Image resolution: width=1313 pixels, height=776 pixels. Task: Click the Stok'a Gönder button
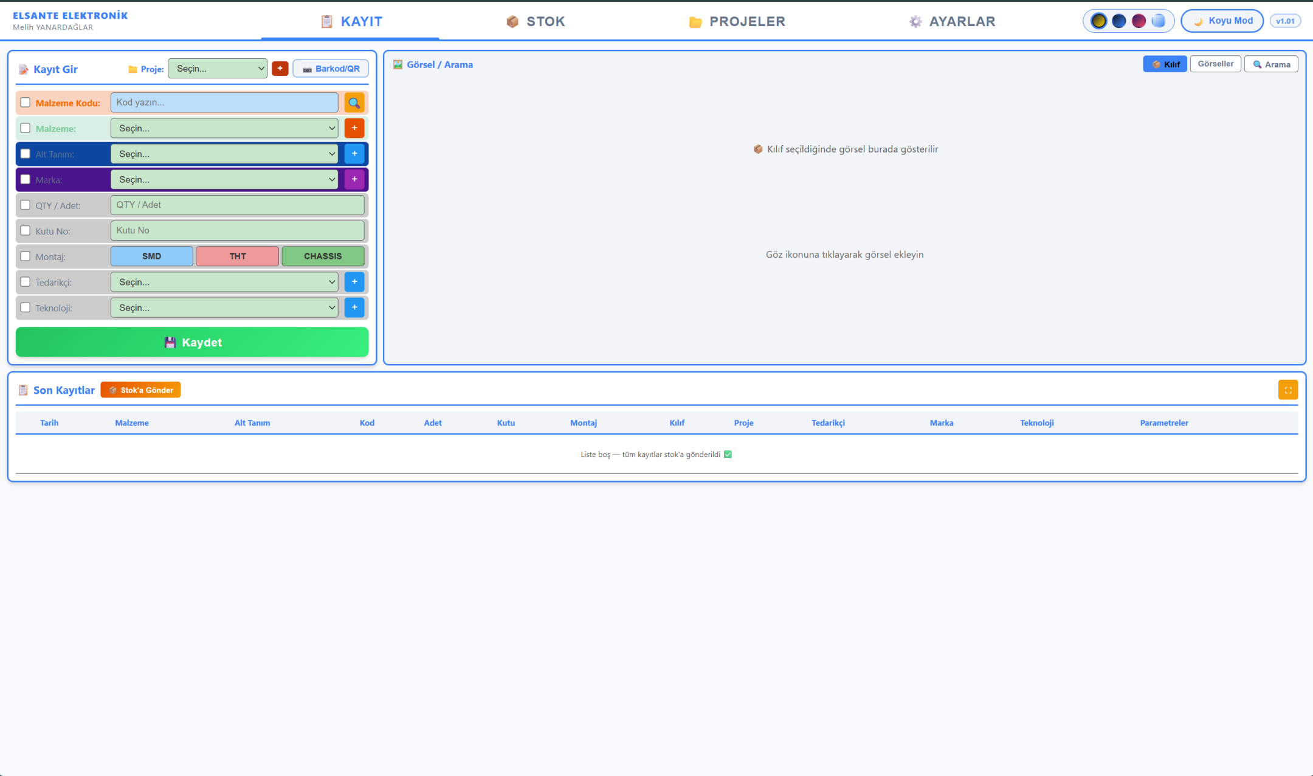coord(140,390)
